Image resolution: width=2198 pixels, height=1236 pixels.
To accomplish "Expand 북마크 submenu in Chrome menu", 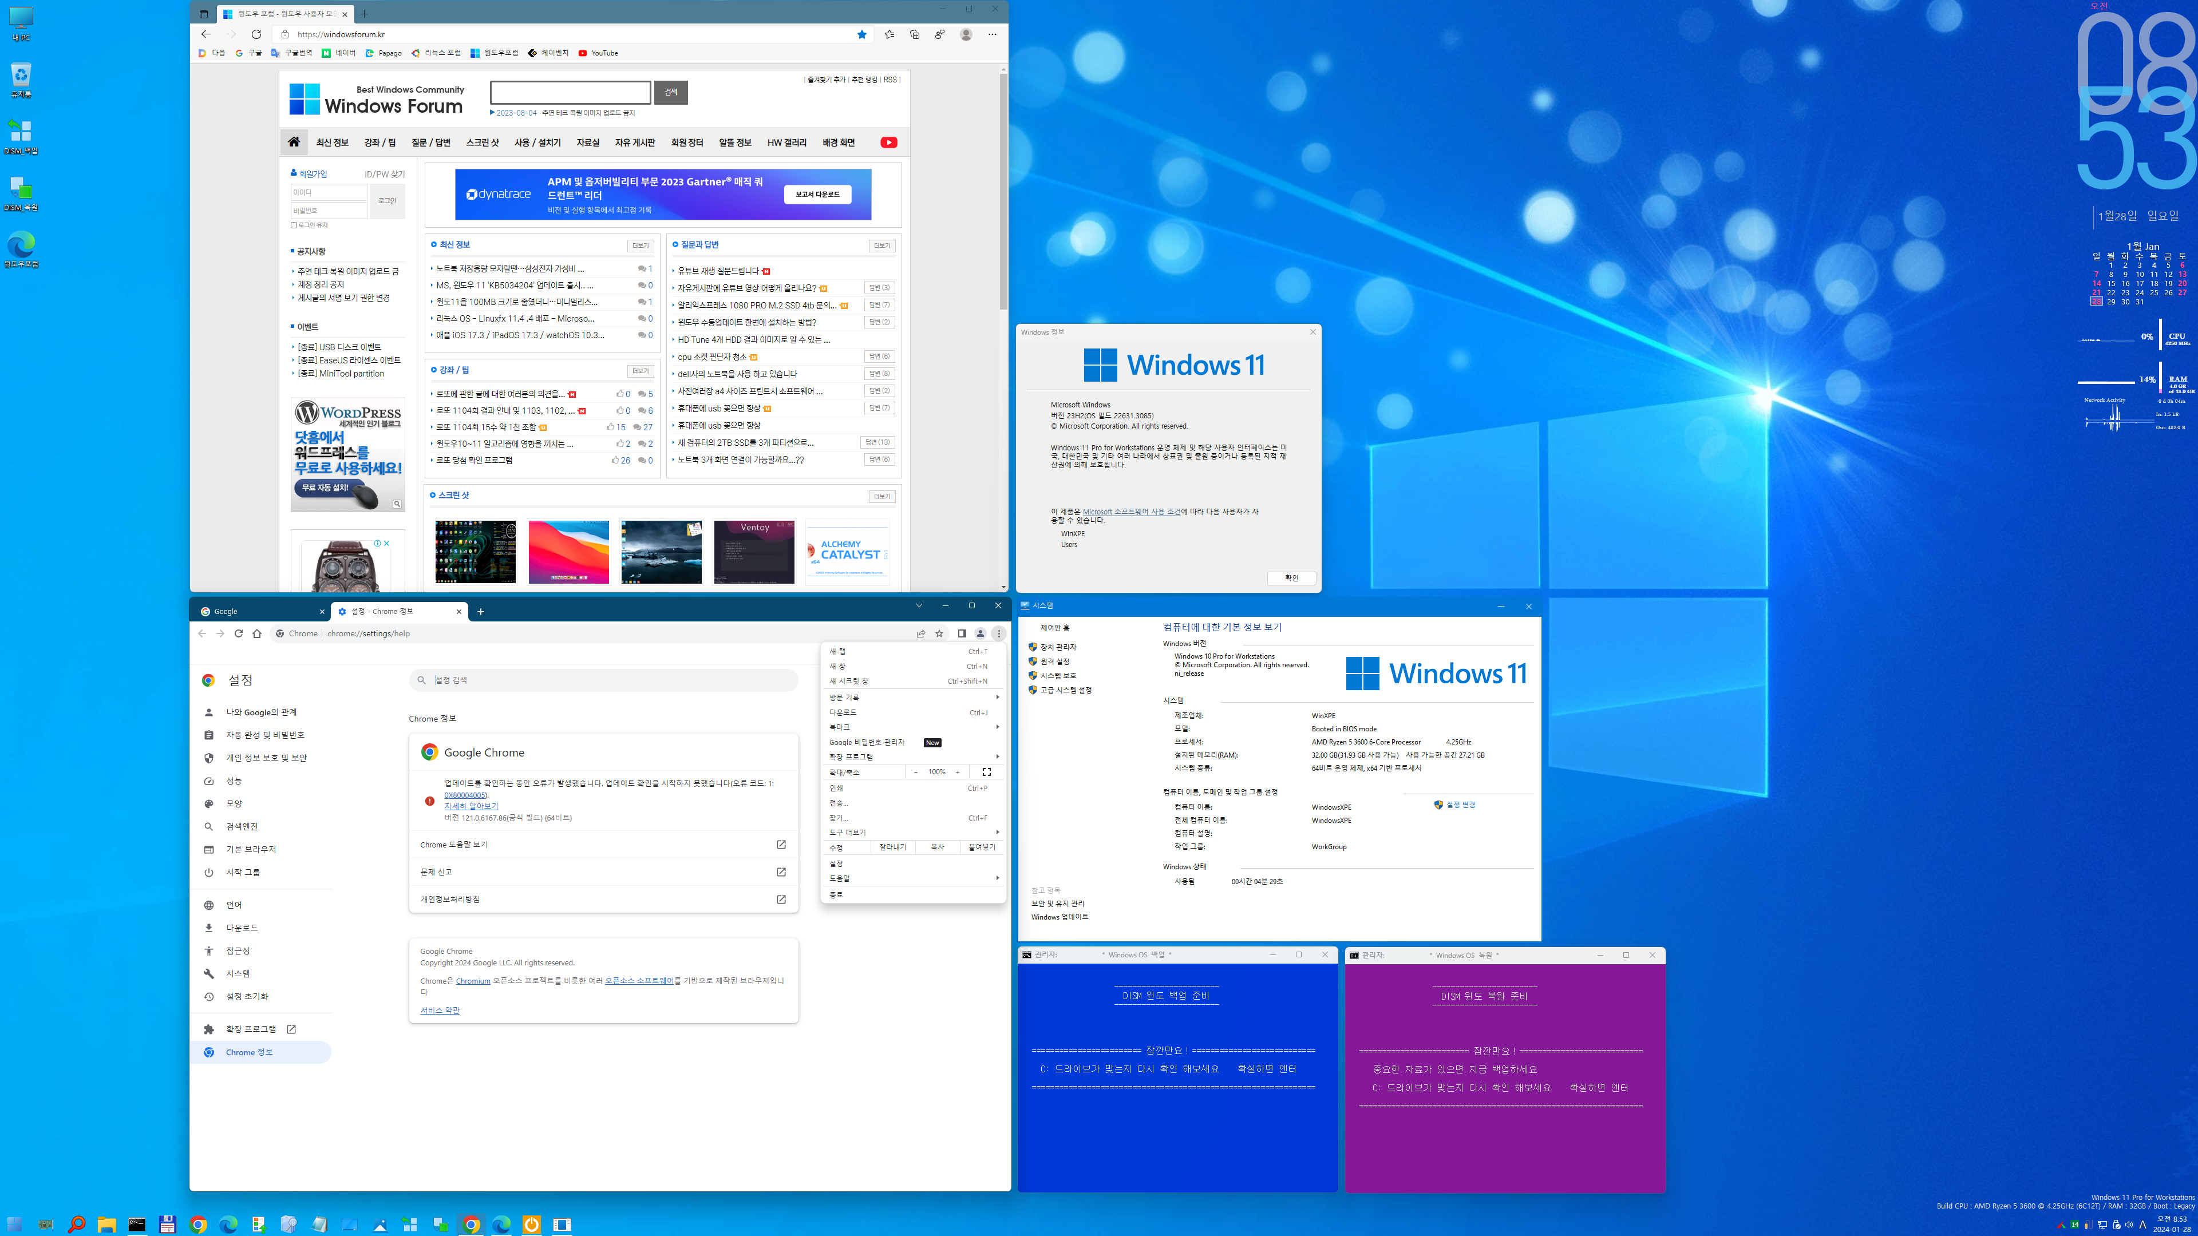I will tap(913, 727).
